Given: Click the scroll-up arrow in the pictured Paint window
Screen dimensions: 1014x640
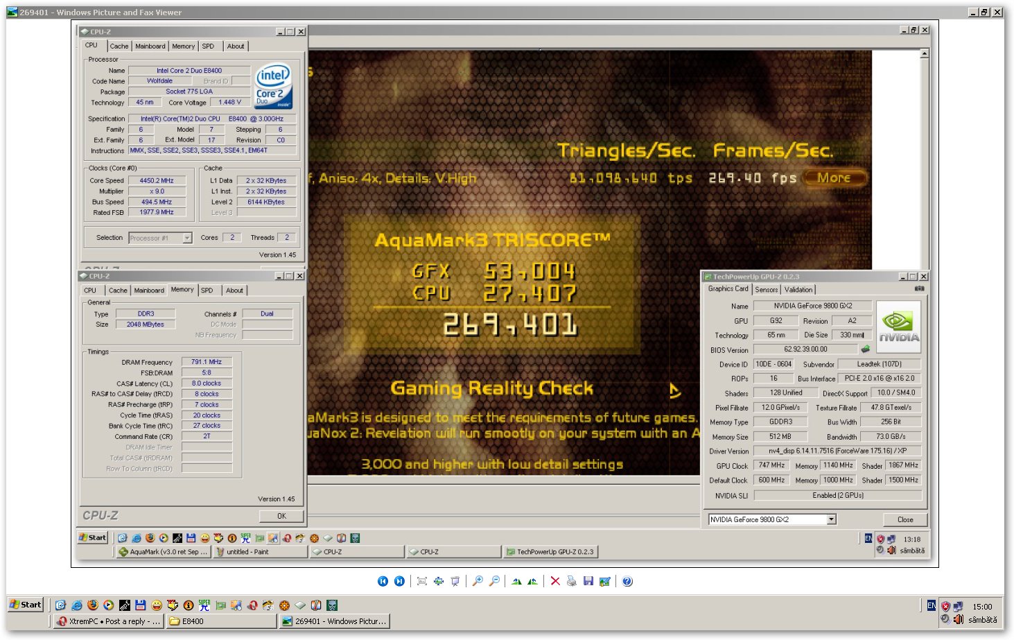Looking at the screenshot, I should tap(925, 53).
